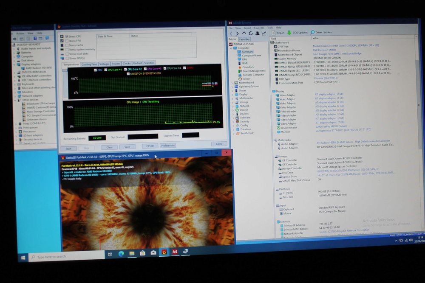Expand Network adapters in Device Manager
This screenshot has width=425, height=283.
point(15,96)
